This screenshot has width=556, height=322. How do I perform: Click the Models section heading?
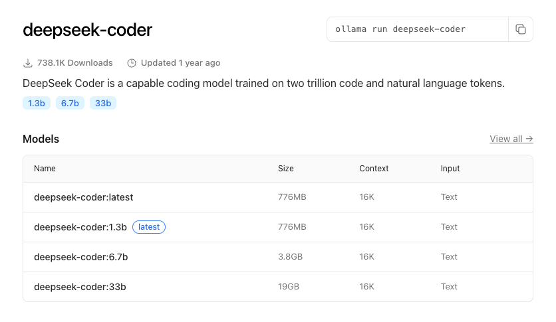[x=41, y=139]
